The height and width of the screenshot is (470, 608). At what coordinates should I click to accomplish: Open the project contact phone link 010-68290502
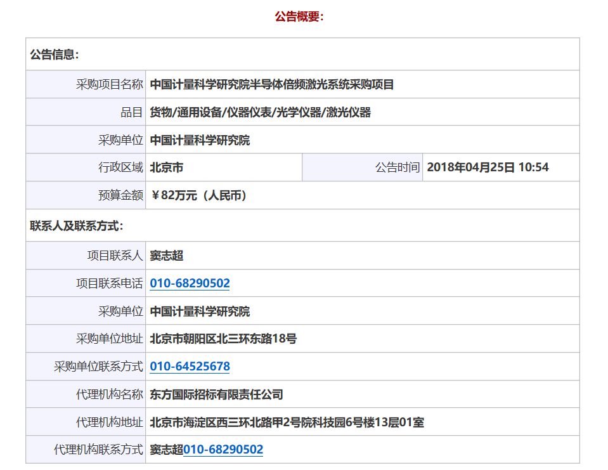pyautogui.click(x=190, y=284)
